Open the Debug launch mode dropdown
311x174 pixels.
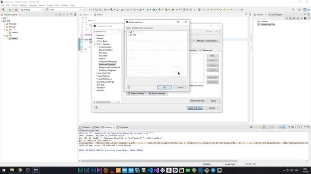point(32,10)
